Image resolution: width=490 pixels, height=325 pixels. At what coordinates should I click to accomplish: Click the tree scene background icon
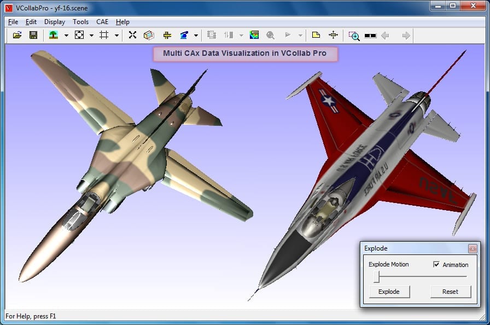[x=54, y=35]
